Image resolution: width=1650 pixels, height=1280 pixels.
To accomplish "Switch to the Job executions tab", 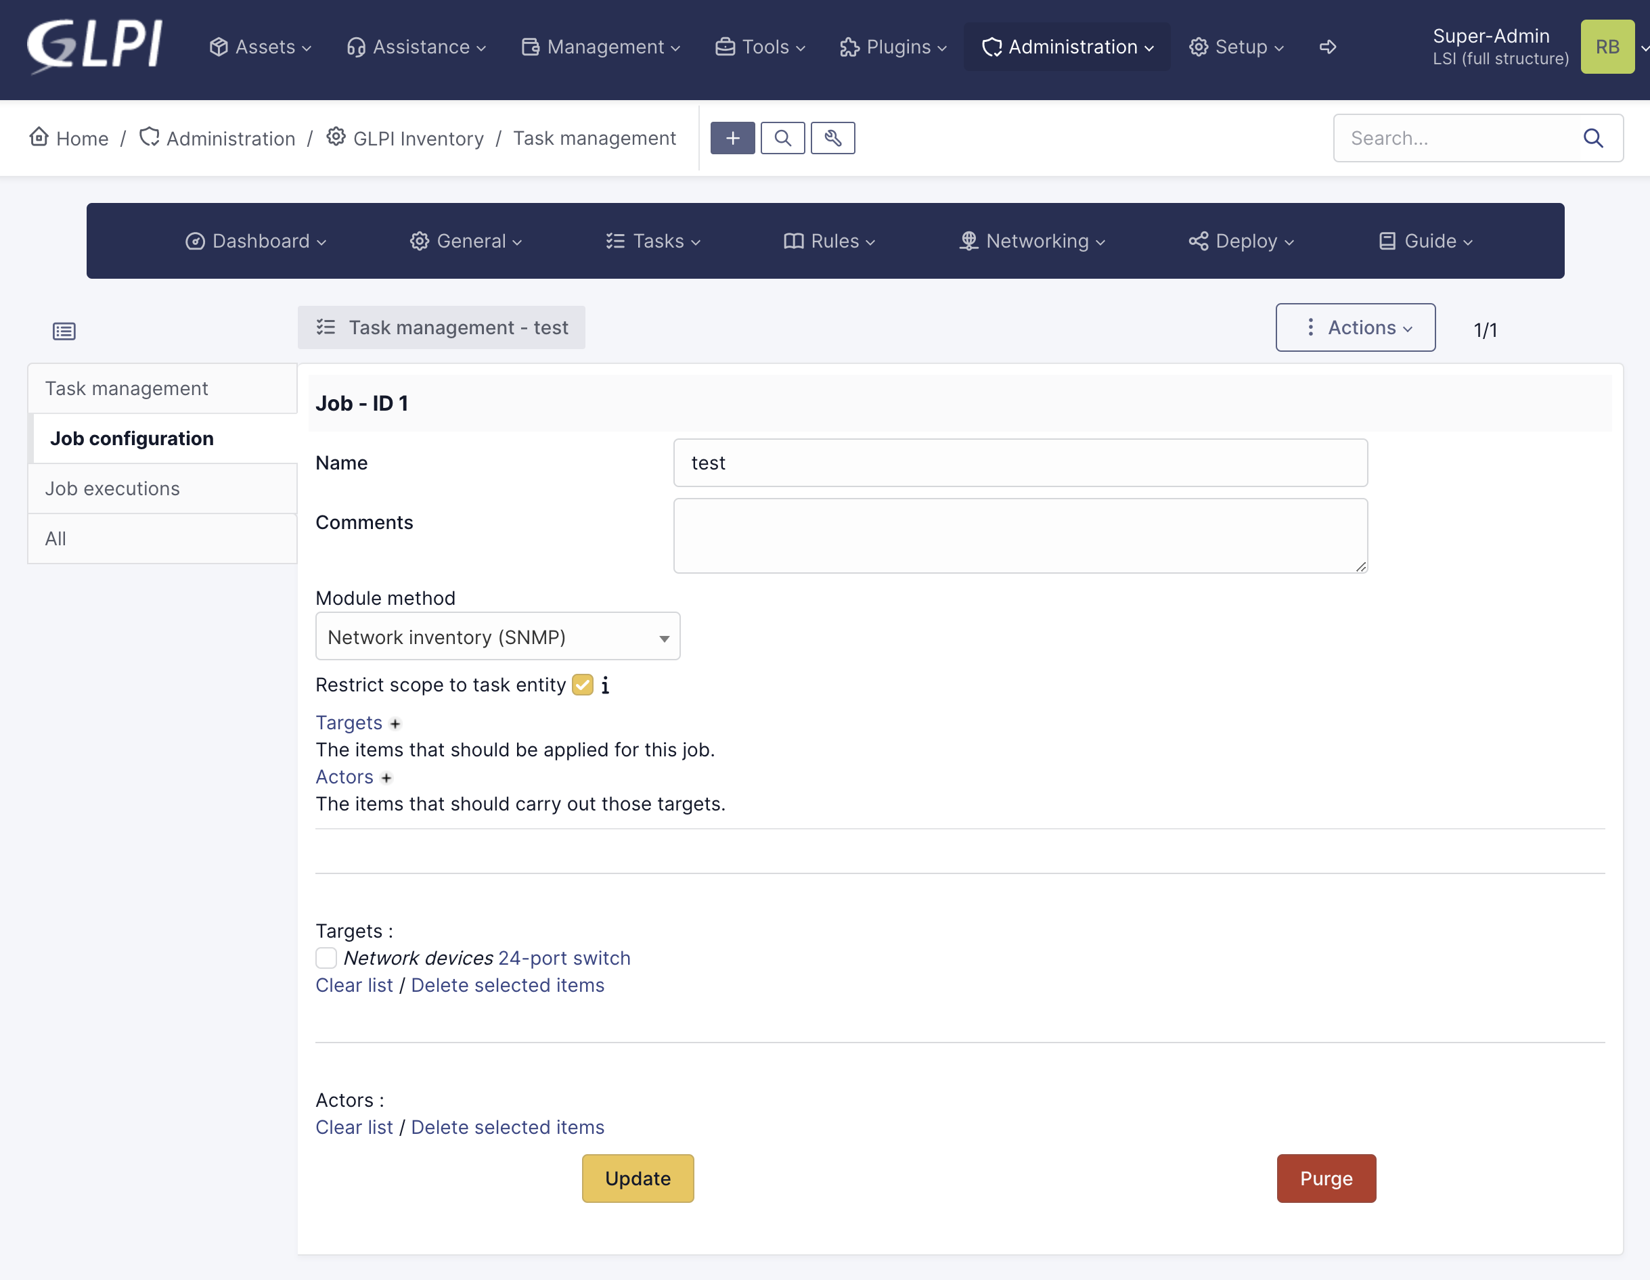I will coord(112,488).
